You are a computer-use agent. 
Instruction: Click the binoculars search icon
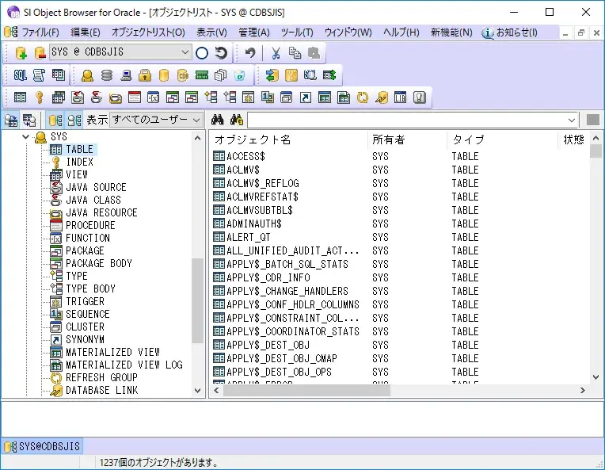(x=218, y=120)
